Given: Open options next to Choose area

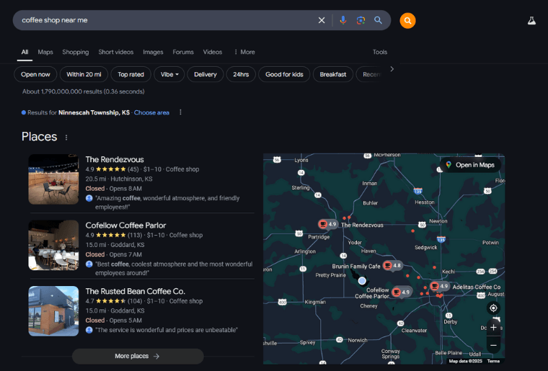Looking at the screenshot, I should tap(180, 112).
